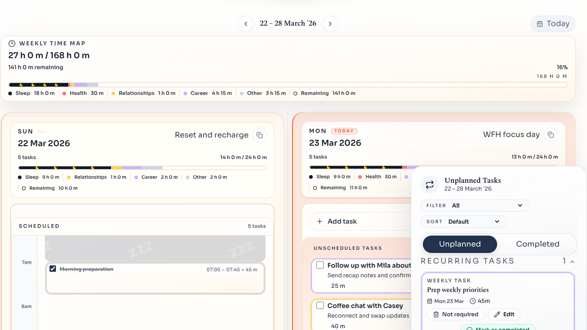Click the clock icon beside 45m duration

coord(473,301)
